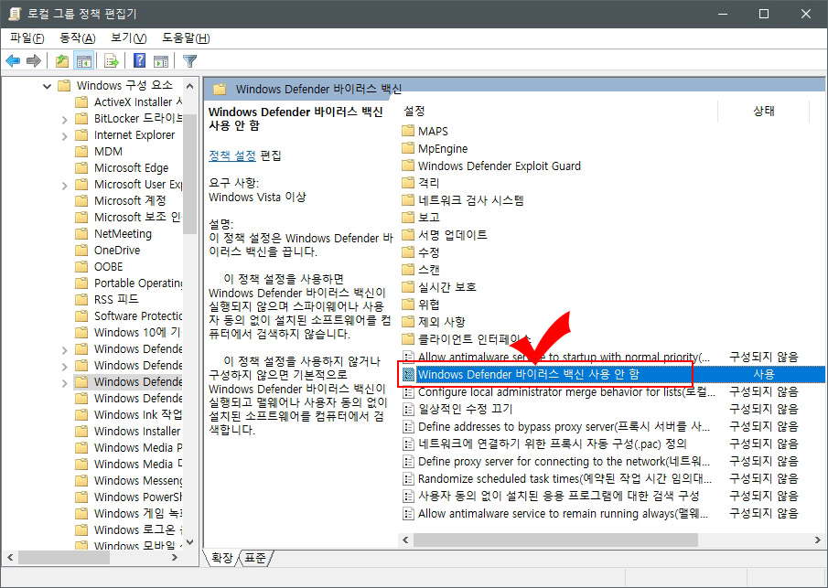Open the 보기(V) menu
The height and width of the screenshot is (588, 828).
coord(128,38)
